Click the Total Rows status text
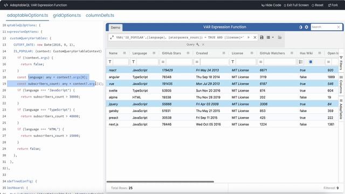 [122, 188]
